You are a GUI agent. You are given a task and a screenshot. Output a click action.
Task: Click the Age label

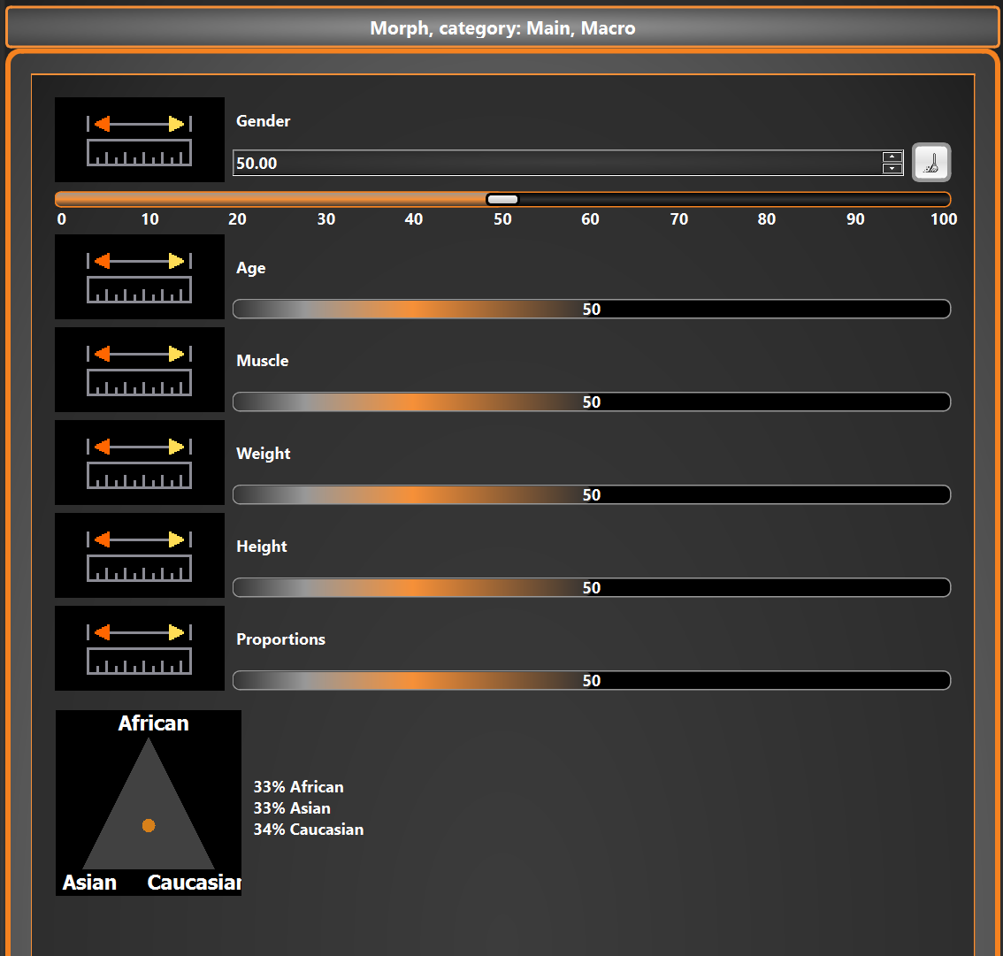click(x=251, y=268)
